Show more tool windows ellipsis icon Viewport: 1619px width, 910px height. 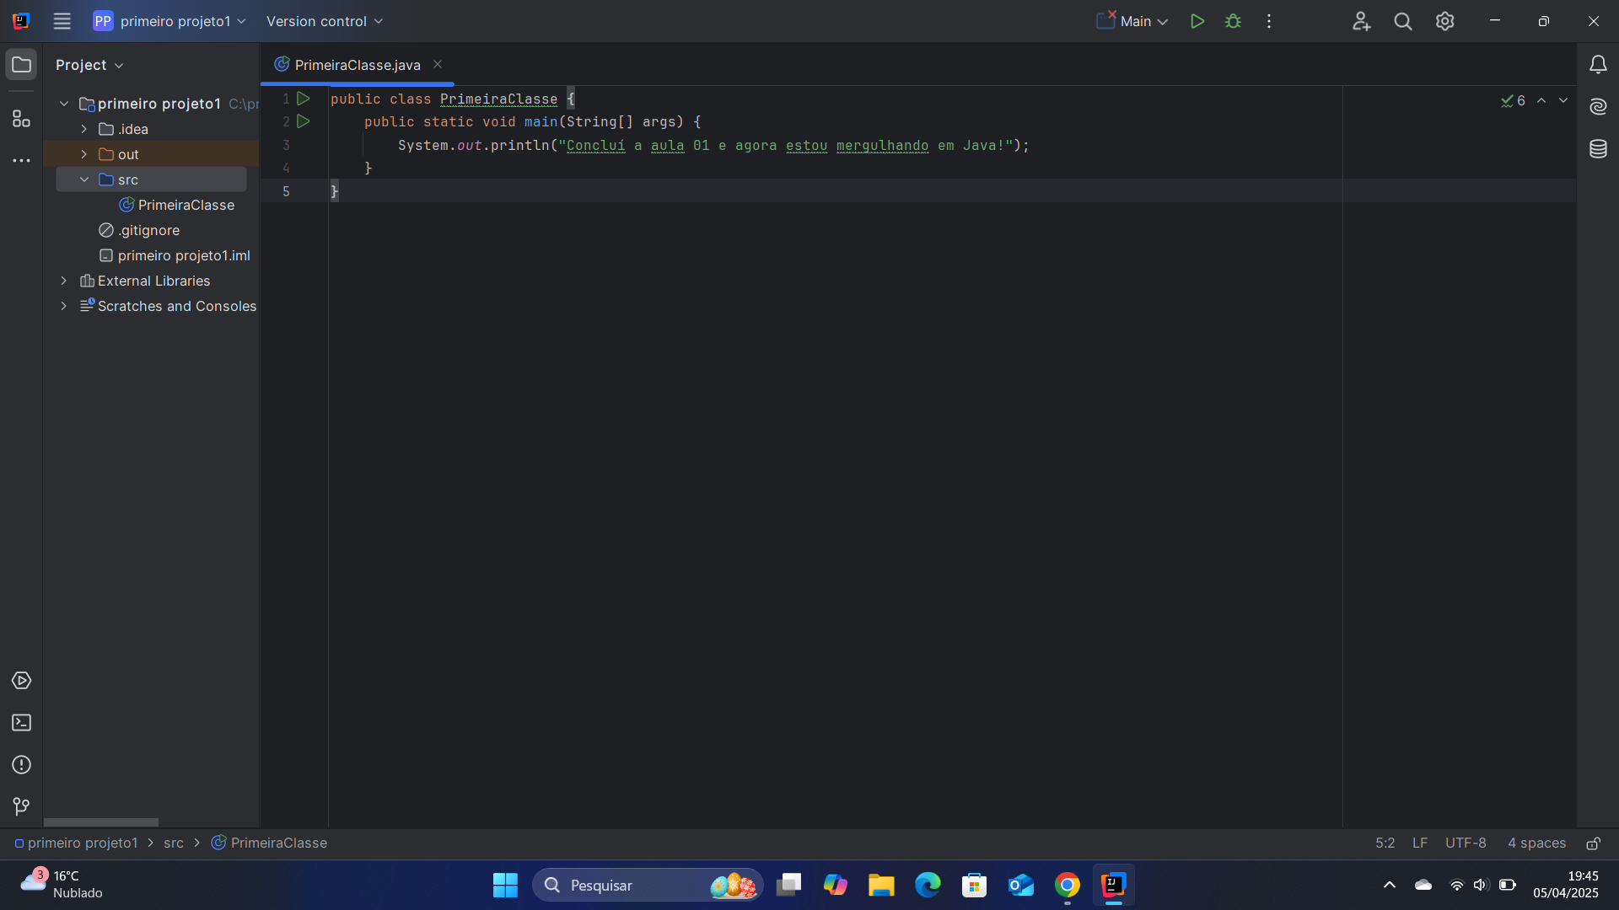coord(21,160)
